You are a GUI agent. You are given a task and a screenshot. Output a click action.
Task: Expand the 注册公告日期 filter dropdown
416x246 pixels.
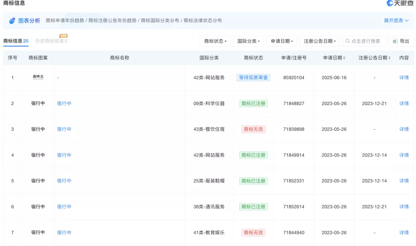coord(320,41)
